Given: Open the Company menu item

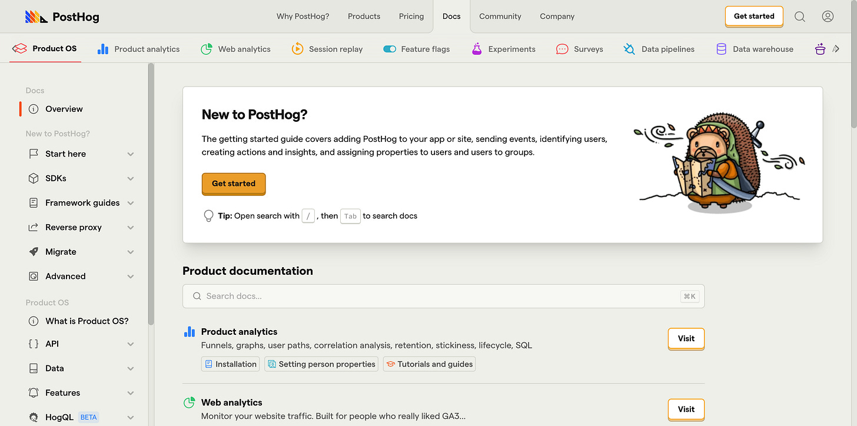Looking at the screenshot, I should coord(557,16).
